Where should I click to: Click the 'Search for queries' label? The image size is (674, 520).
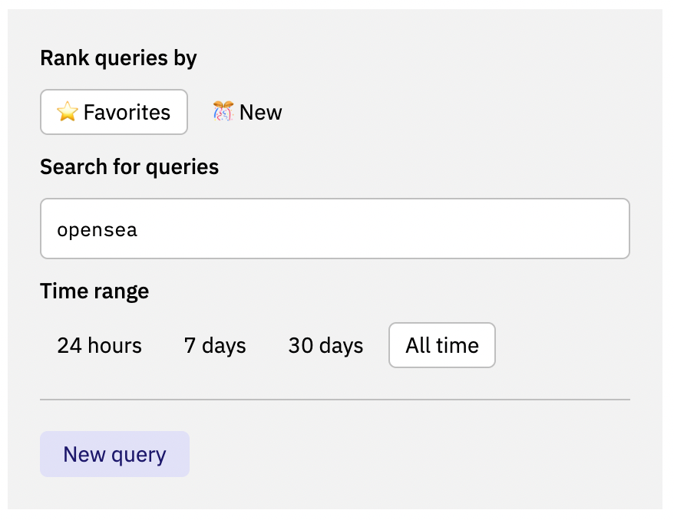[129, 167]
